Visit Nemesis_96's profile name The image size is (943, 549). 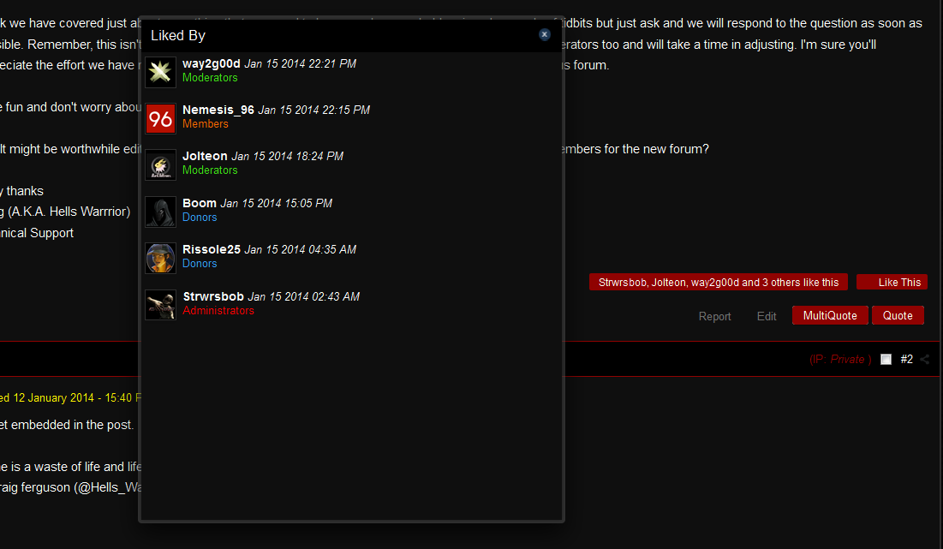click(218, 110)
